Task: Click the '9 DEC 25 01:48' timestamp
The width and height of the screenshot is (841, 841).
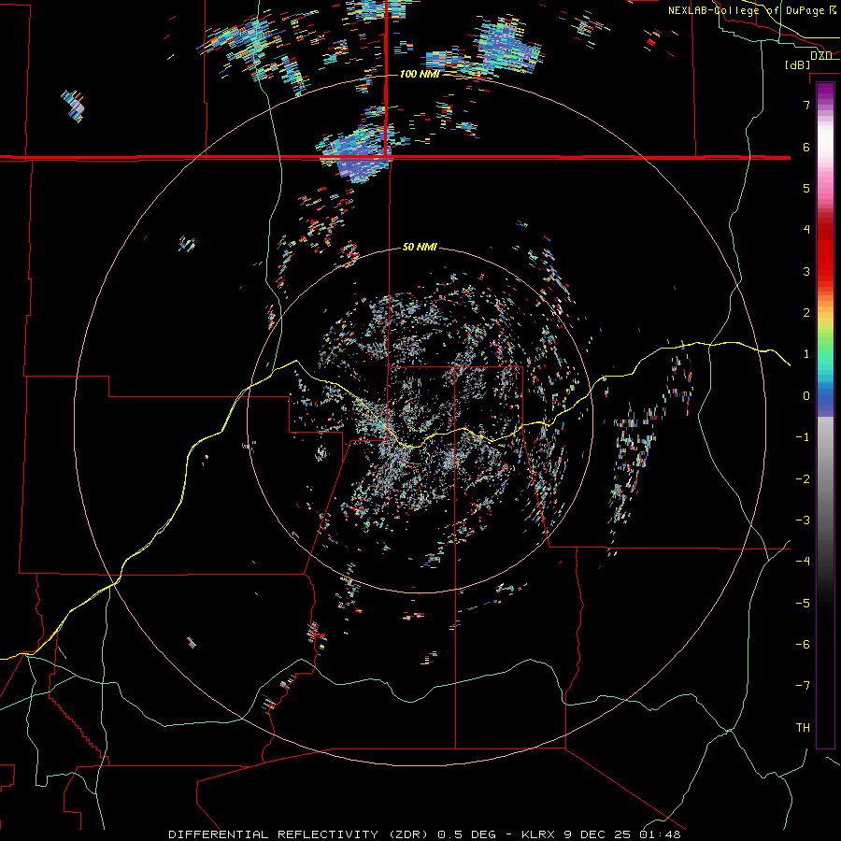Action: [622, 834]
